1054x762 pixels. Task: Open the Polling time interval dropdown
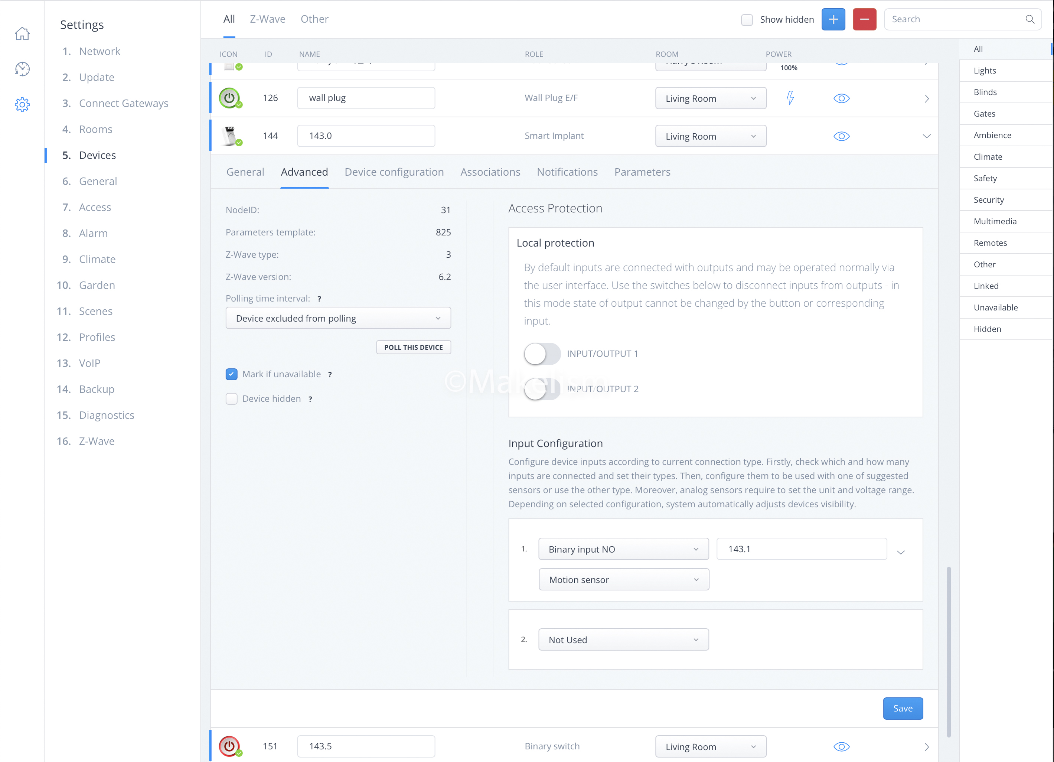(338, 318)
